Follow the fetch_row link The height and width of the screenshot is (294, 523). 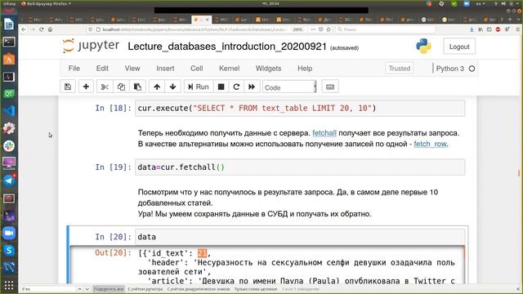pyautogui.click(x=430, y=144)
